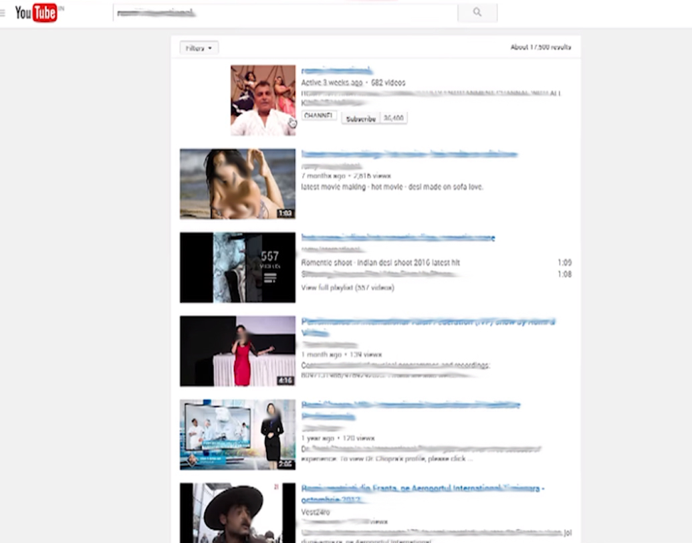Click View full playlist (557 videos)
This screenshot has height=543, width=692.
click(347, 288)
